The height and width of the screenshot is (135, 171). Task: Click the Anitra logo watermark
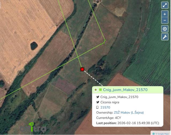tap(33, 127)
